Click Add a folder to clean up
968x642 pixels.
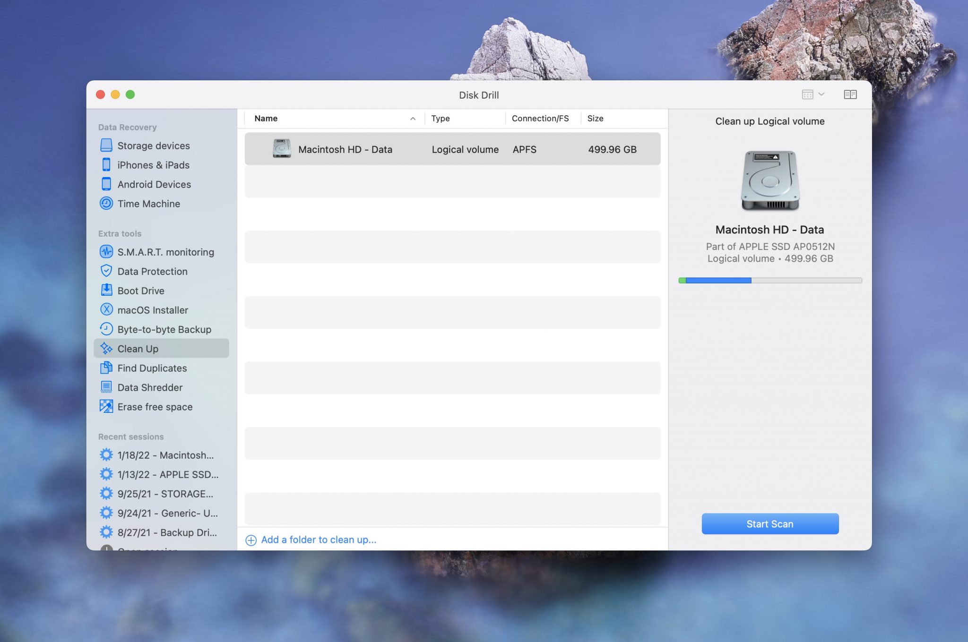(312, 539)
